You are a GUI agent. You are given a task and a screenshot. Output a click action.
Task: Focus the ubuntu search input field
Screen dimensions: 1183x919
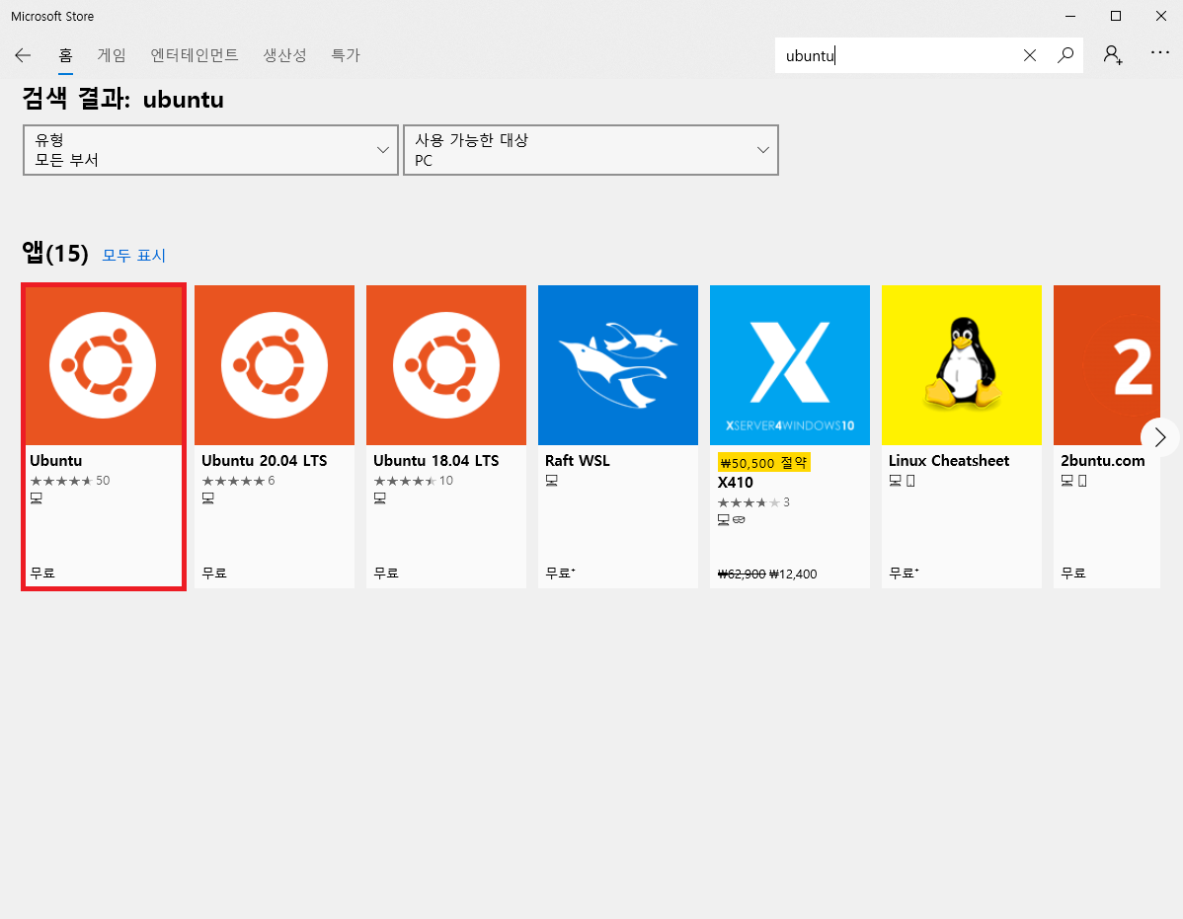(898, 55)
